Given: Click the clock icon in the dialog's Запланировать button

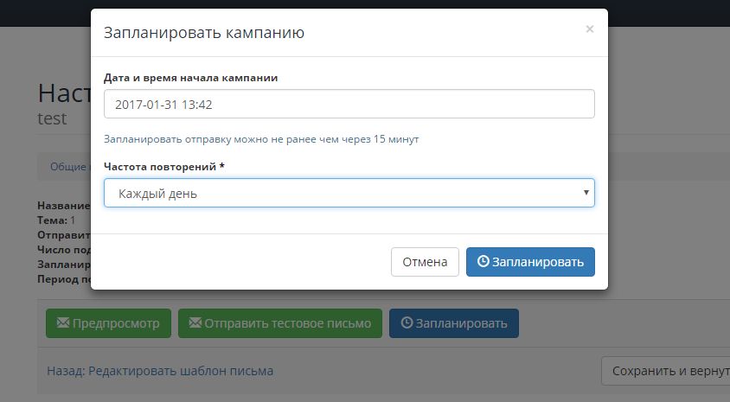Looking at the screenshot, I should 483,262.
